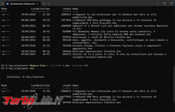Click the line abbassare, l'utilizzo della memoria RAM

[112, 34]
